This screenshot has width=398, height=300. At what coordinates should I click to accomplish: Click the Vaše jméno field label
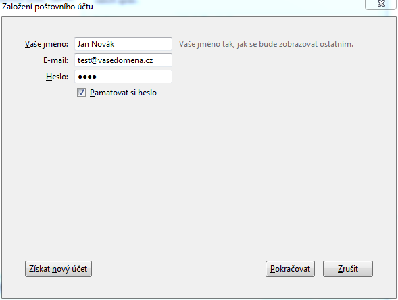click(x=47, y=44)
